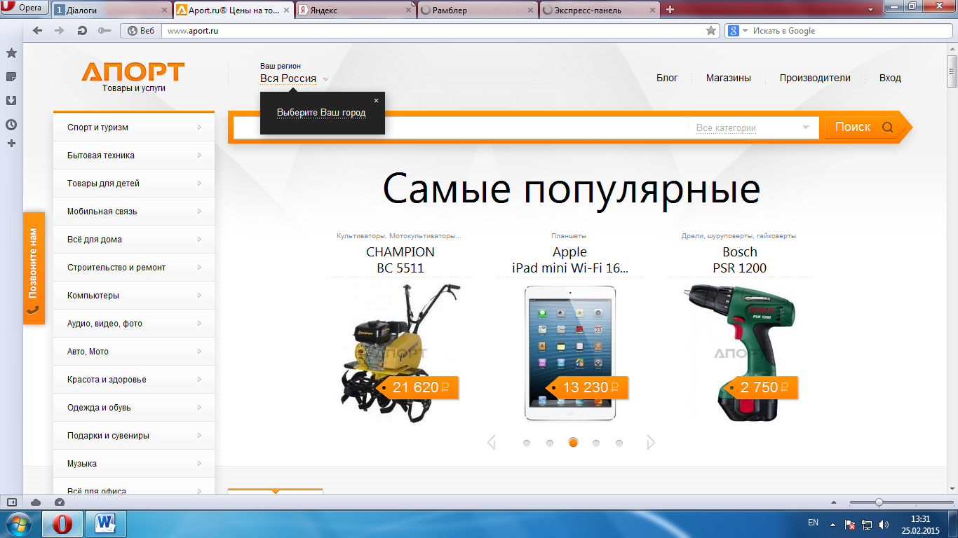Screen dimensions: 958x538
Task: Expand the Спорт и туризм category
Action: click(134, 127)
